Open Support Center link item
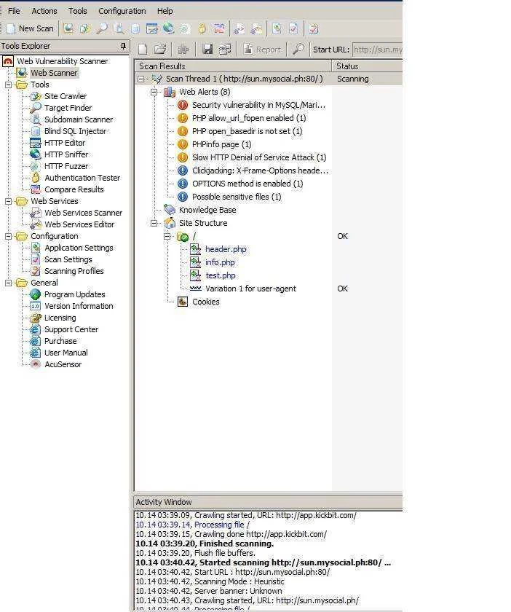 coord(71,329)
